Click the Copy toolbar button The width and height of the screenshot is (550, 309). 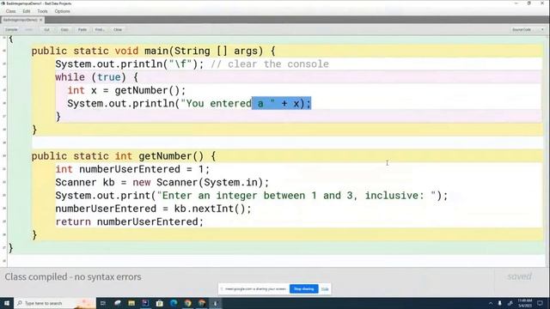pos(64,30)
